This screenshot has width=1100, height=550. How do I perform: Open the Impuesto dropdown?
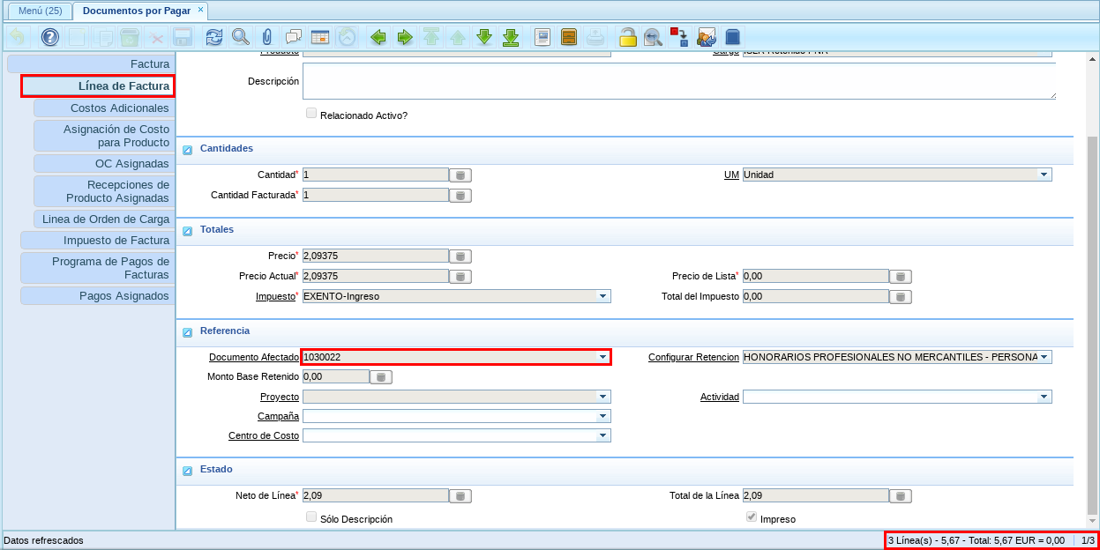(x=602, y=297)
